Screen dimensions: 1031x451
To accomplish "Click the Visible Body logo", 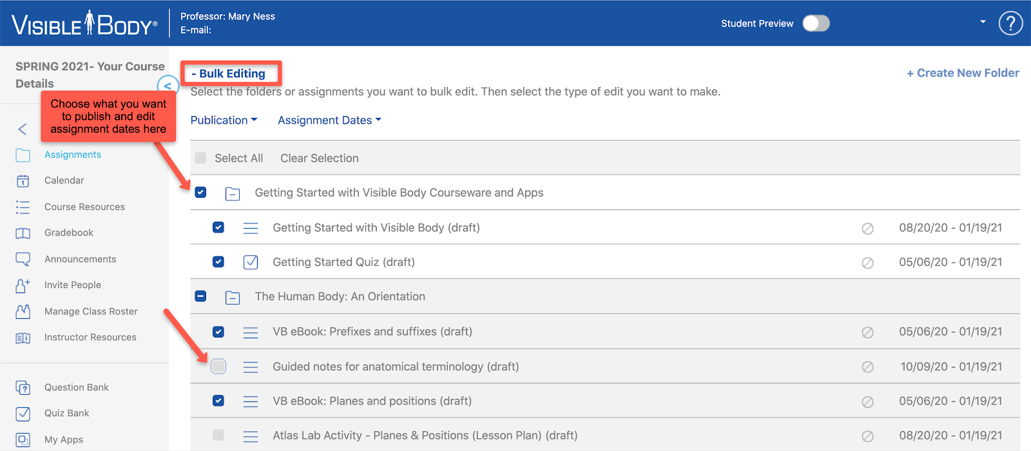I will (x=84, y=23).
